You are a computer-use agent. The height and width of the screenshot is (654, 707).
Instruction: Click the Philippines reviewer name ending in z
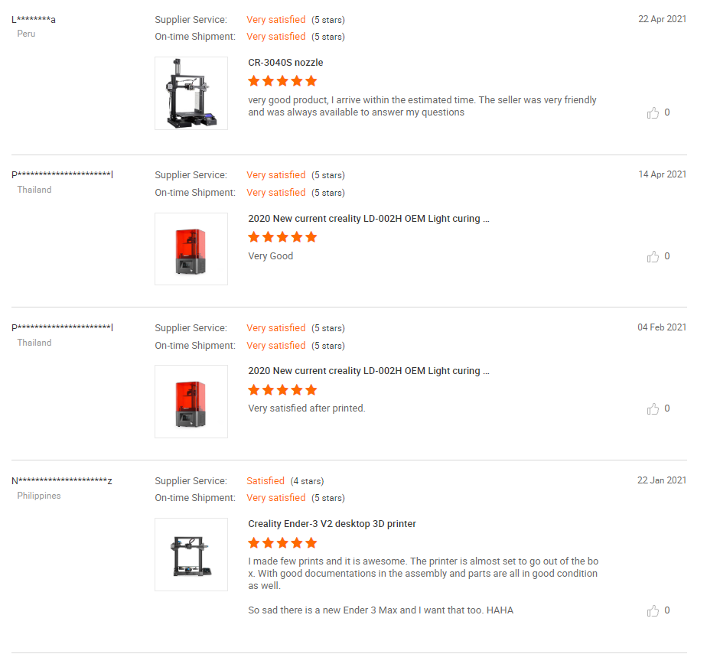tap(62, 481)
